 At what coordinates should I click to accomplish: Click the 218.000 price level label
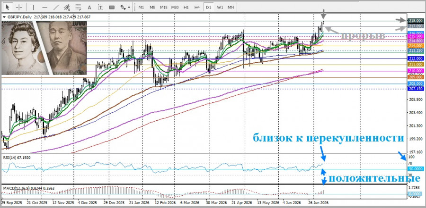tap(416, 21)
